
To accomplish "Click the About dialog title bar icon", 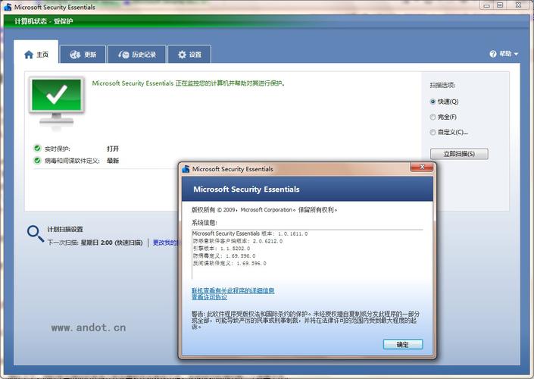I will 186,169.
